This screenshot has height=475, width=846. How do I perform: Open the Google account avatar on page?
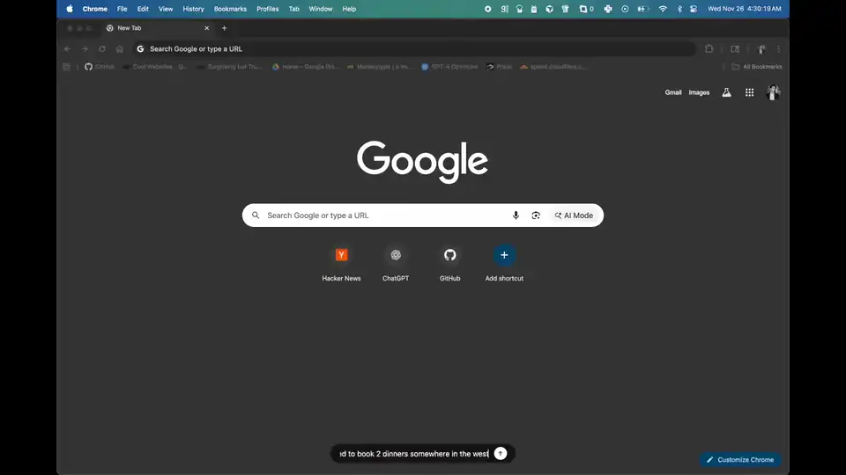coord(773,92)
